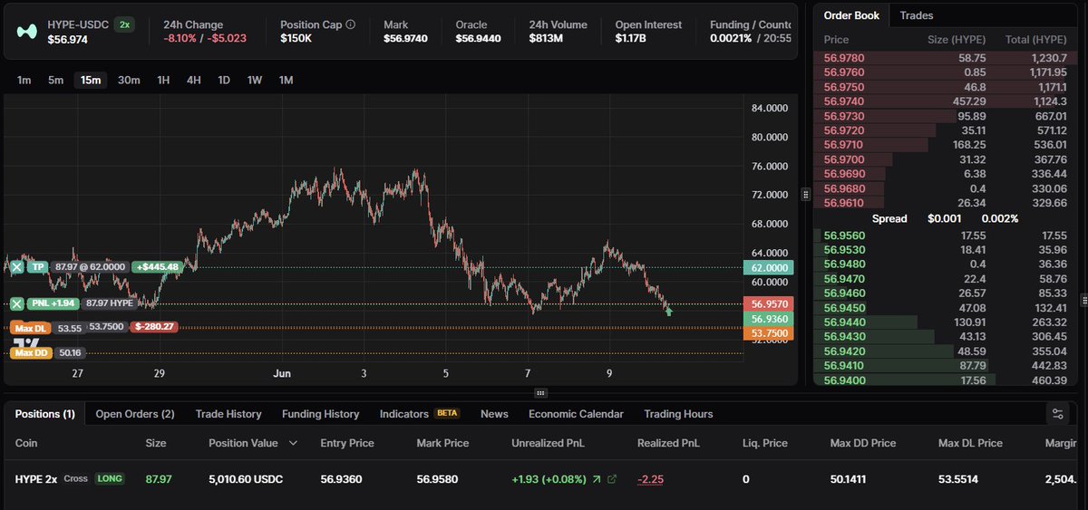Click the 53.7500 orange price axis marker
The width and height of the screenshot is (1088, 510).
point(768,333)
